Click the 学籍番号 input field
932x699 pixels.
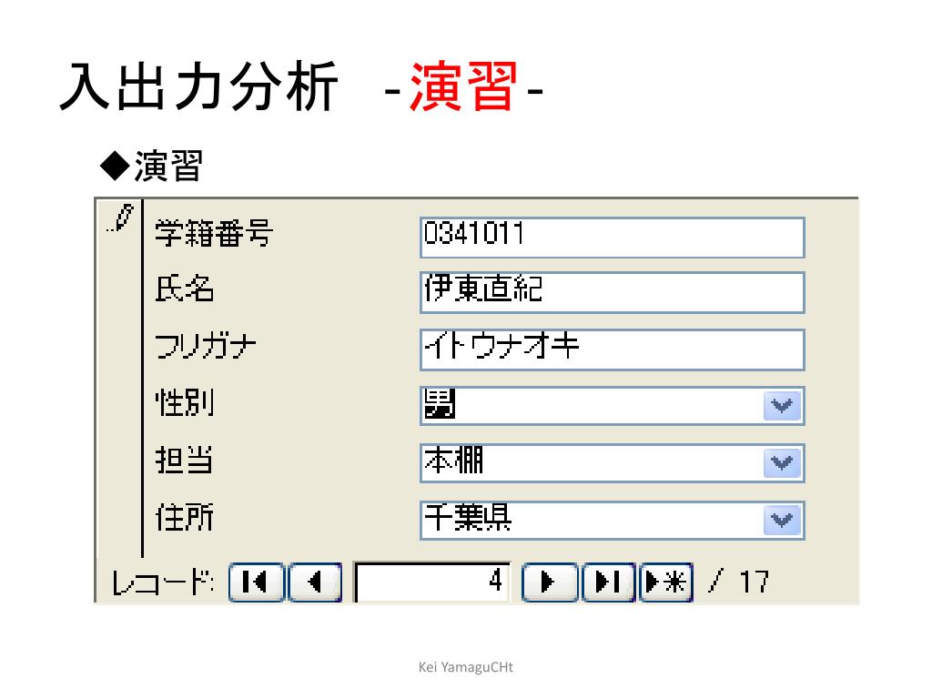[612, 237]
